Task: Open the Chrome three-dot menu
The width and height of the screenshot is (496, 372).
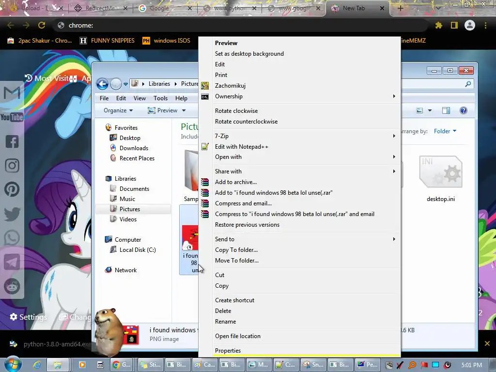Action: click(x=485, y=25)
